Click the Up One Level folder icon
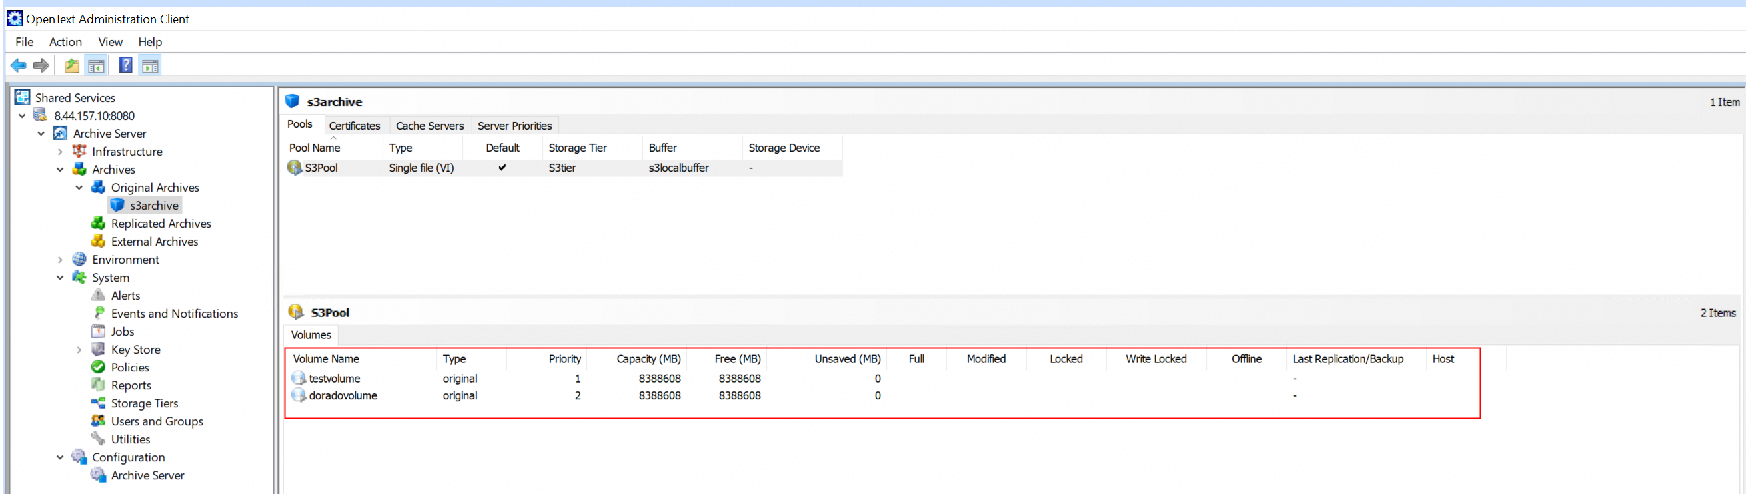This screenshot has height=494, width=1746. click(72, 66)
